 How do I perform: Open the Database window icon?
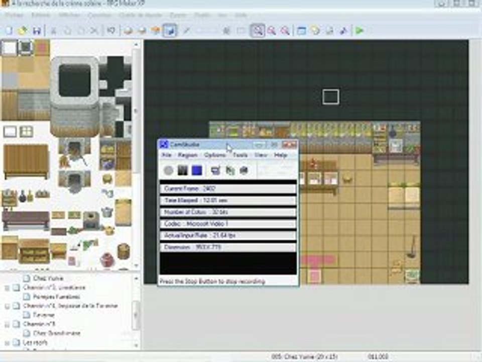click(302, 31)
